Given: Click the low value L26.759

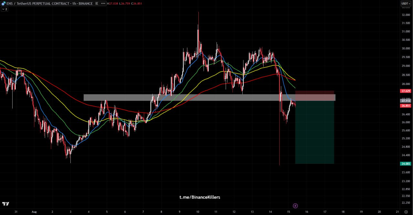Looking at the screenshot, I should (x=124, y=4).
